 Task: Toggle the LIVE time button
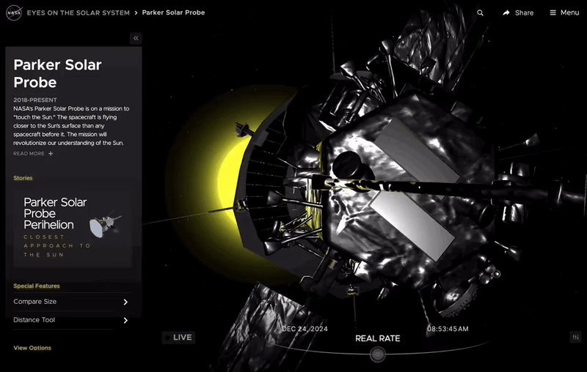(x=178, y=338)
